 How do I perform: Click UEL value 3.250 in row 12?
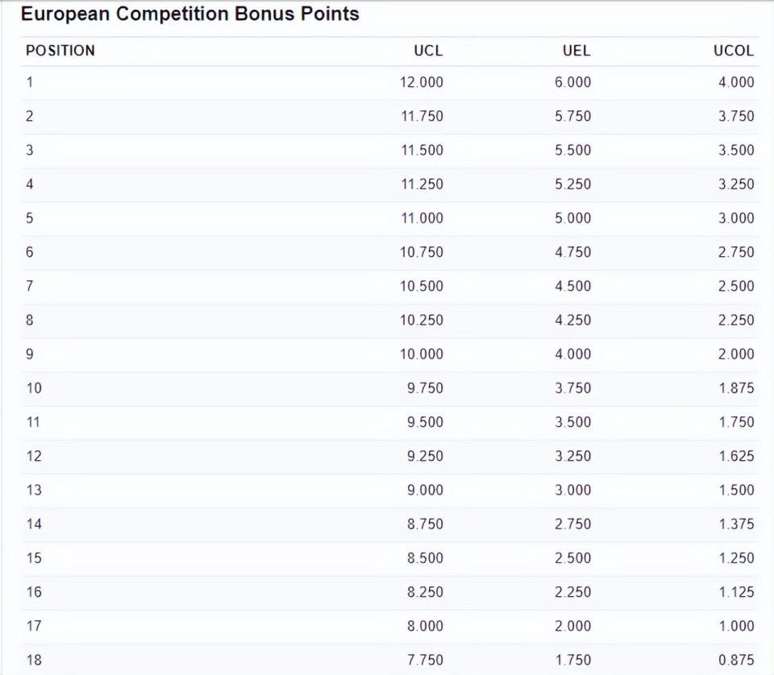[x=572, y=456]
